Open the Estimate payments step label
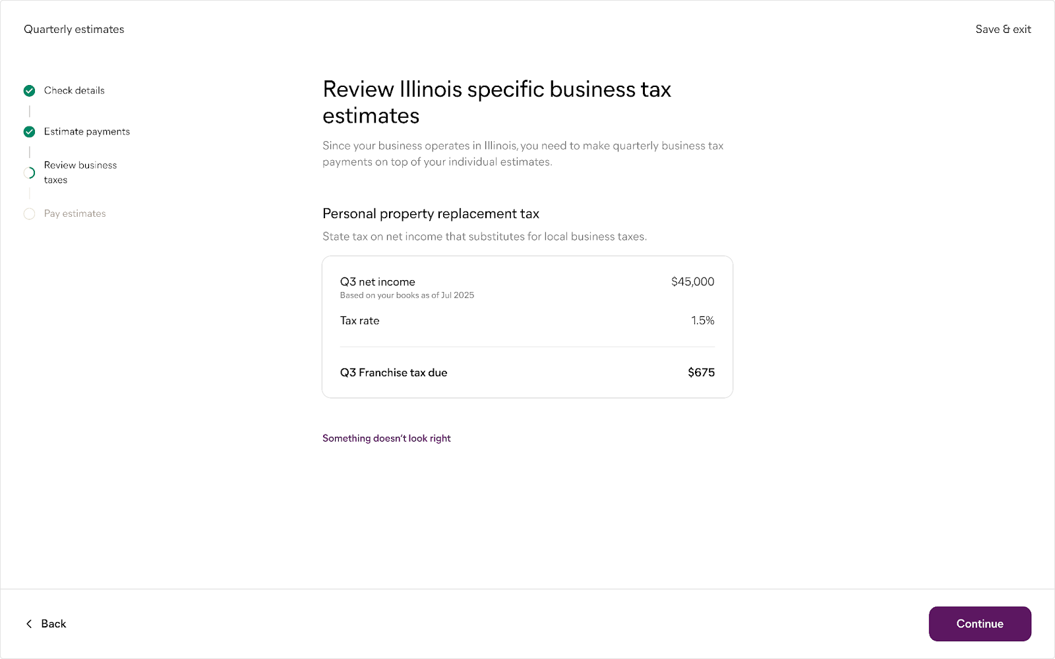The width and height of the screenshot is (1055, 659). (x=86, y=132)
